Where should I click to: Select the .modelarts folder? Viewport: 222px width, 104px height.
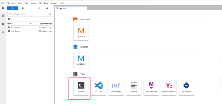(x=30, y=27)
